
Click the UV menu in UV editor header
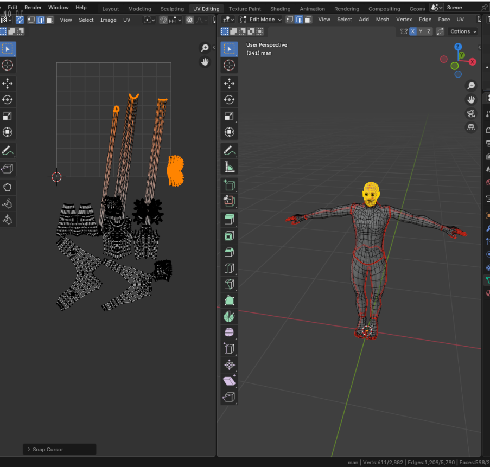126,20
